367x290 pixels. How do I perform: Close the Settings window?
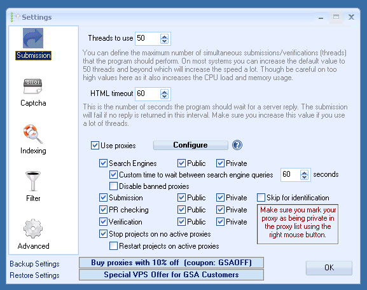click(x=351, y=17)
